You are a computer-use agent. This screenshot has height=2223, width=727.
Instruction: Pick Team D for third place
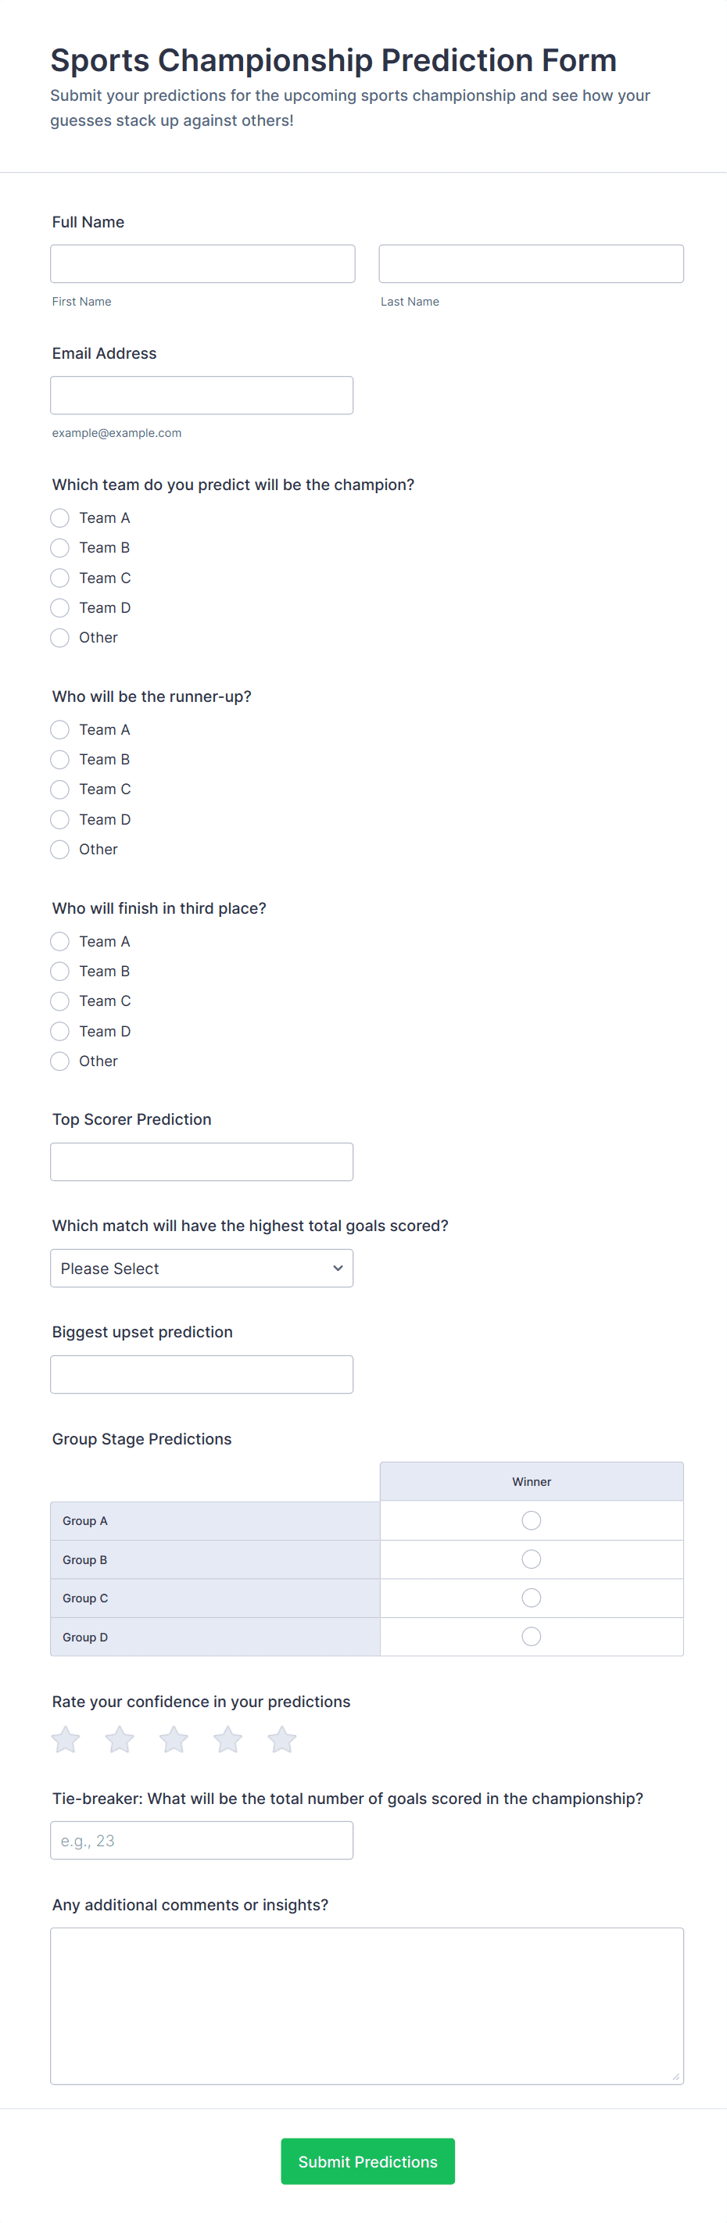59,1031
